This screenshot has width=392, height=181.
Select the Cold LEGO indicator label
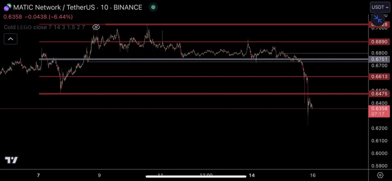(44, 27)
